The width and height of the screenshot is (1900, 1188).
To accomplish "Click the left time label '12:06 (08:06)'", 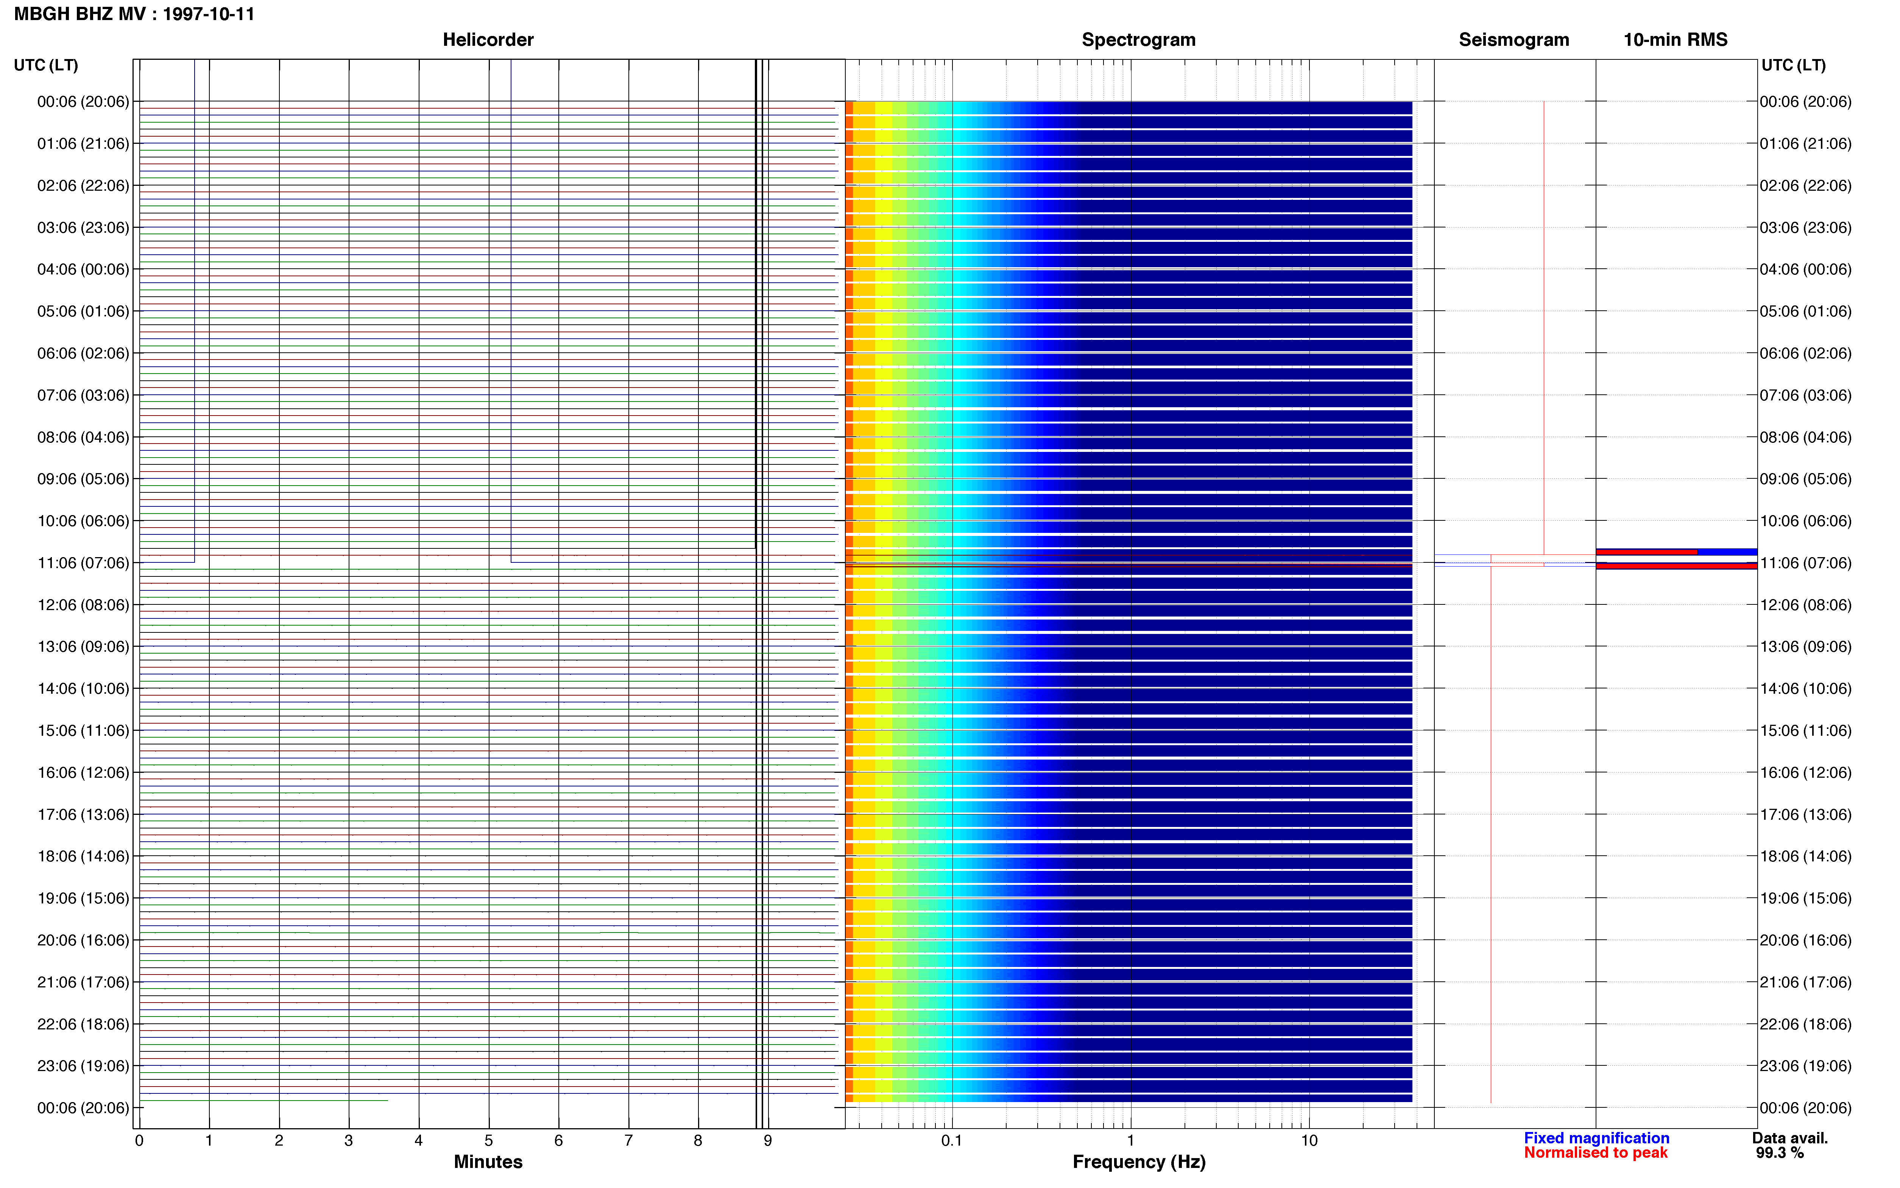I will pos(83,605).
